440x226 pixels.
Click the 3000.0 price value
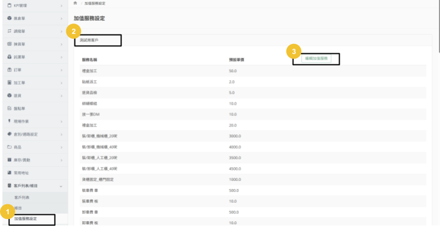coord(235,136)
